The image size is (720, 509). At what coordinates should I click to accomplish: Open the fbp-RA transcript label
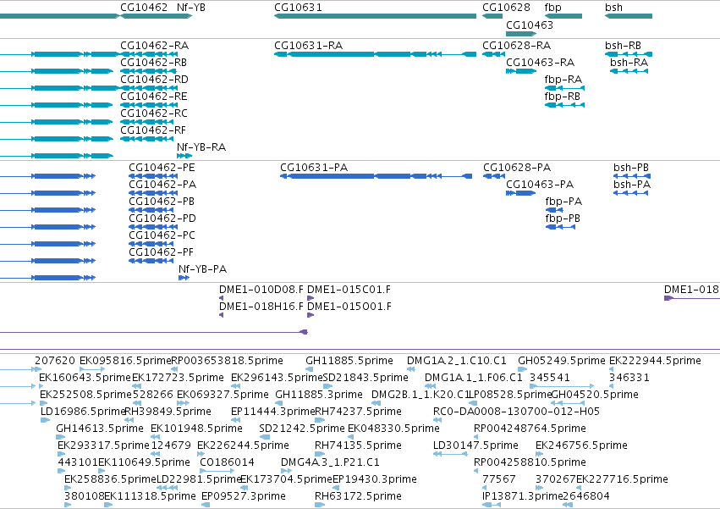(x=563, y=80)
